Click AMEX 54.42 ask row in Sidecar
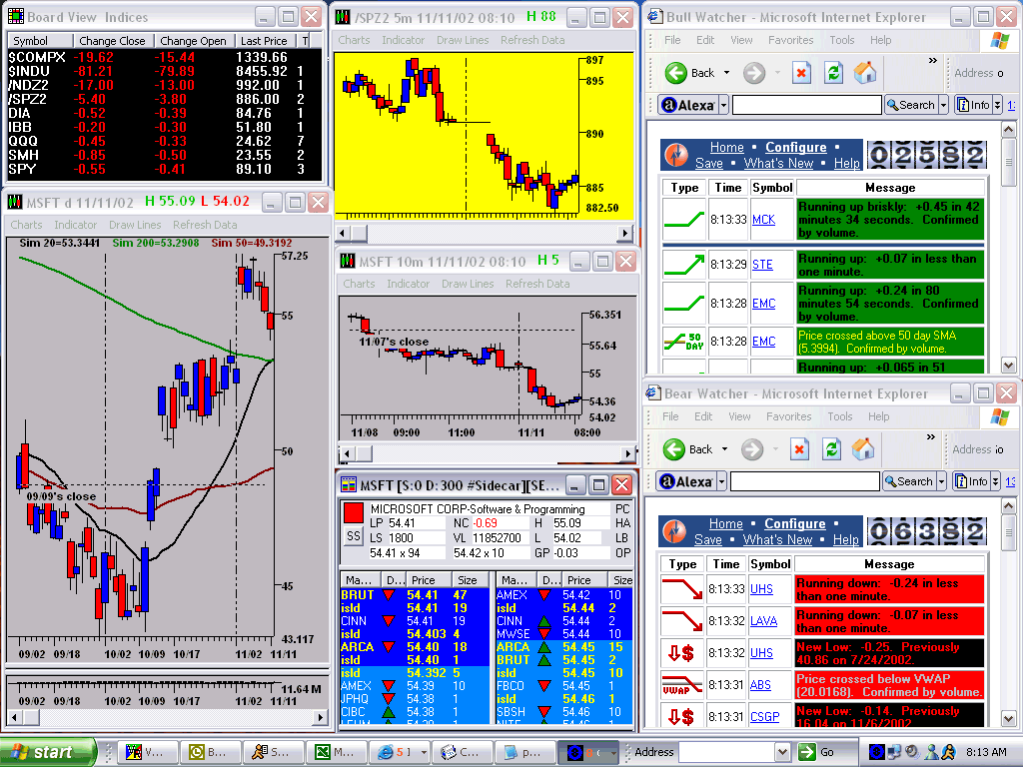Image resolution: width=1023 pixels, height=767 pixels. (564, 595)
